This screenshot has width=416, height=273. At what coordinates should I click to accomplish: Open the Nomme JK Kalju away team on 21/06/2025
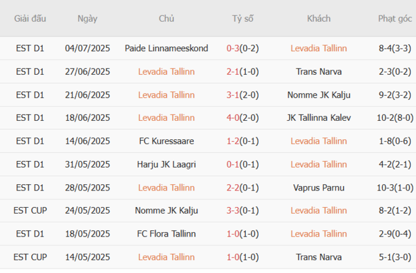pyautogui.click(x=319, y=95)
